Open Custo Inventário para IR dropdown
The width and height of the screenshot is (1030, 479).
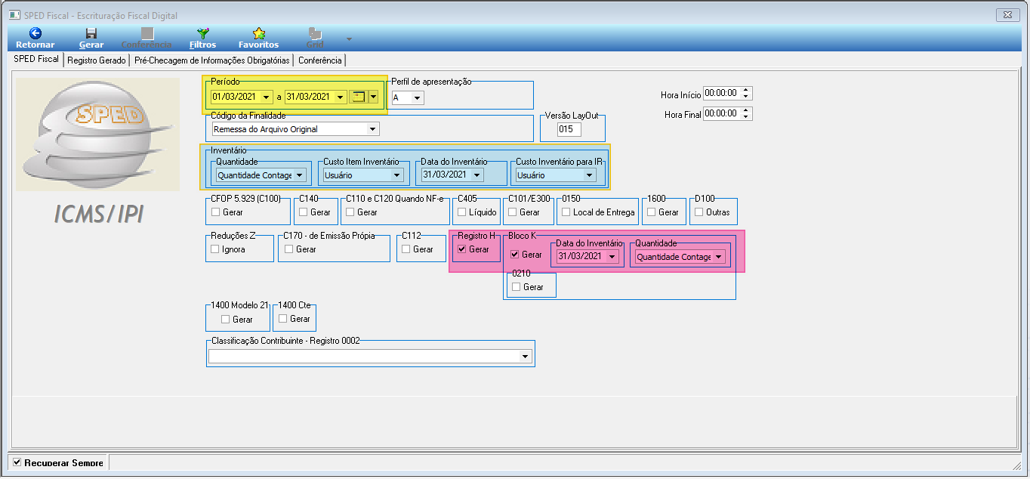[x=589, y=175]
